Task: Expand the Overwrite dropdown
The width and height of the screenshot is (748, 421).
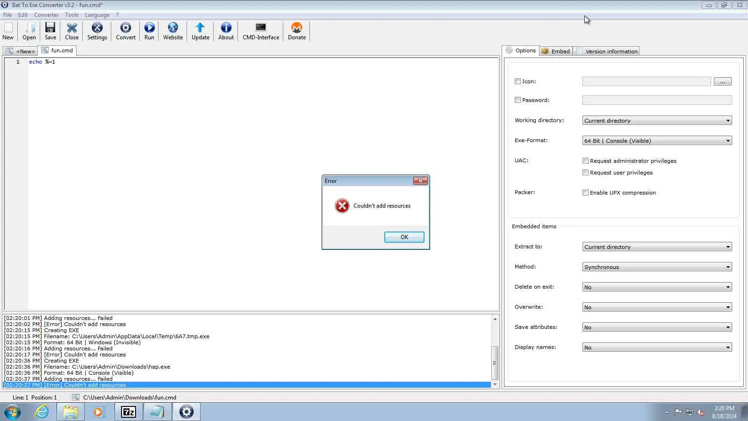Action: point(657,307)
